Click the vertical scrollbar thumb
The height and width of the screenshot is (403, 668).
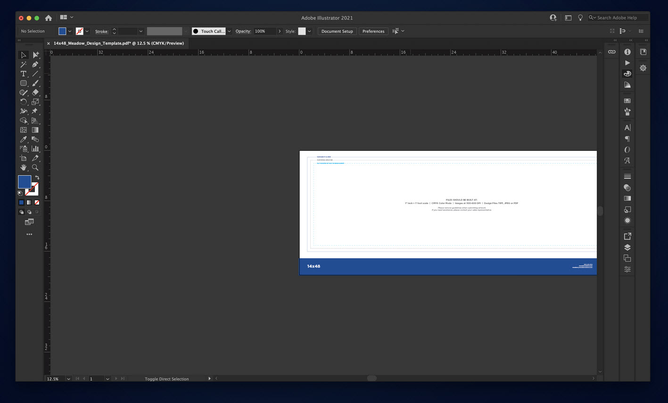click(x=600, y=211)
